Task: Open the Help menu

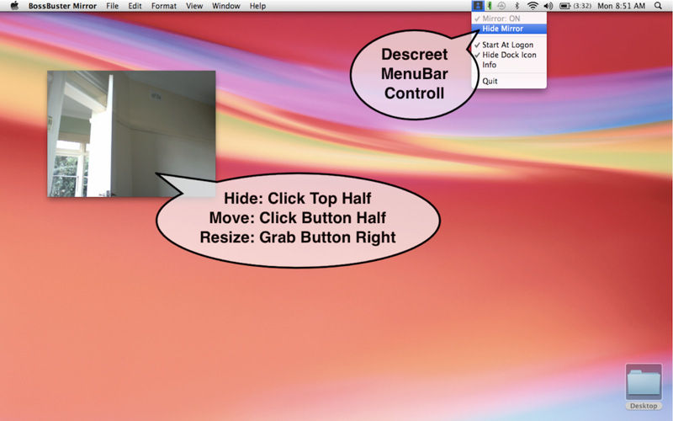Action: (258, 6)
